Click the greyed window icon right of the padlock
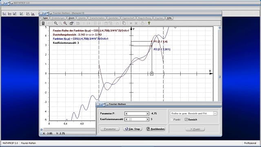The width and height of the screenshot is (261, 147). click(78, 23)
